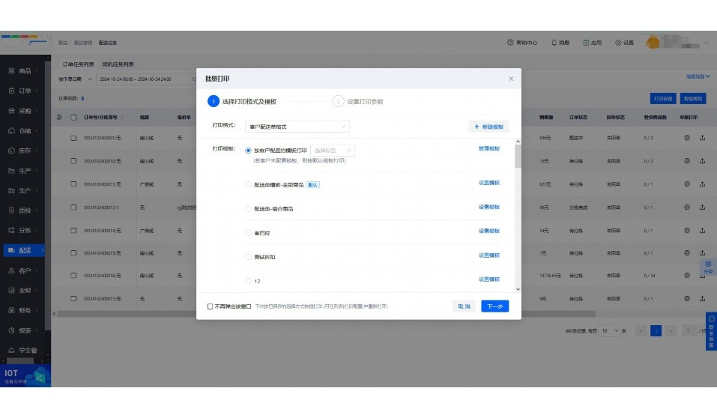717x418 pixels.
Task: Select the 配送单-组合商品 template radio
Action: pyautogui.click(x=249, y=208)
